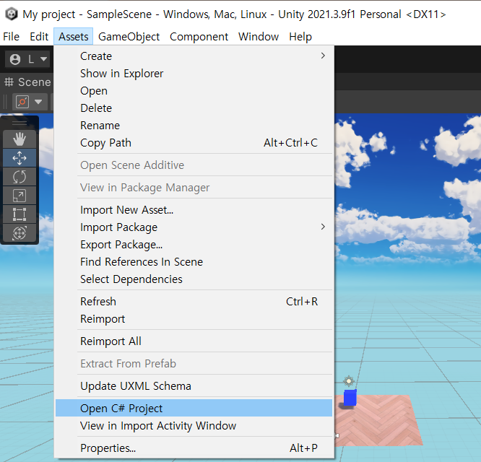Choose Update UXML Schema
481x462 pixels.
click(x=194, y=386)
